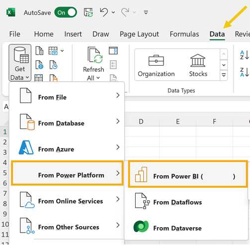Select the Organization data type
The image size is (250, 245).
pyautogui.click(x=156, y=66)
